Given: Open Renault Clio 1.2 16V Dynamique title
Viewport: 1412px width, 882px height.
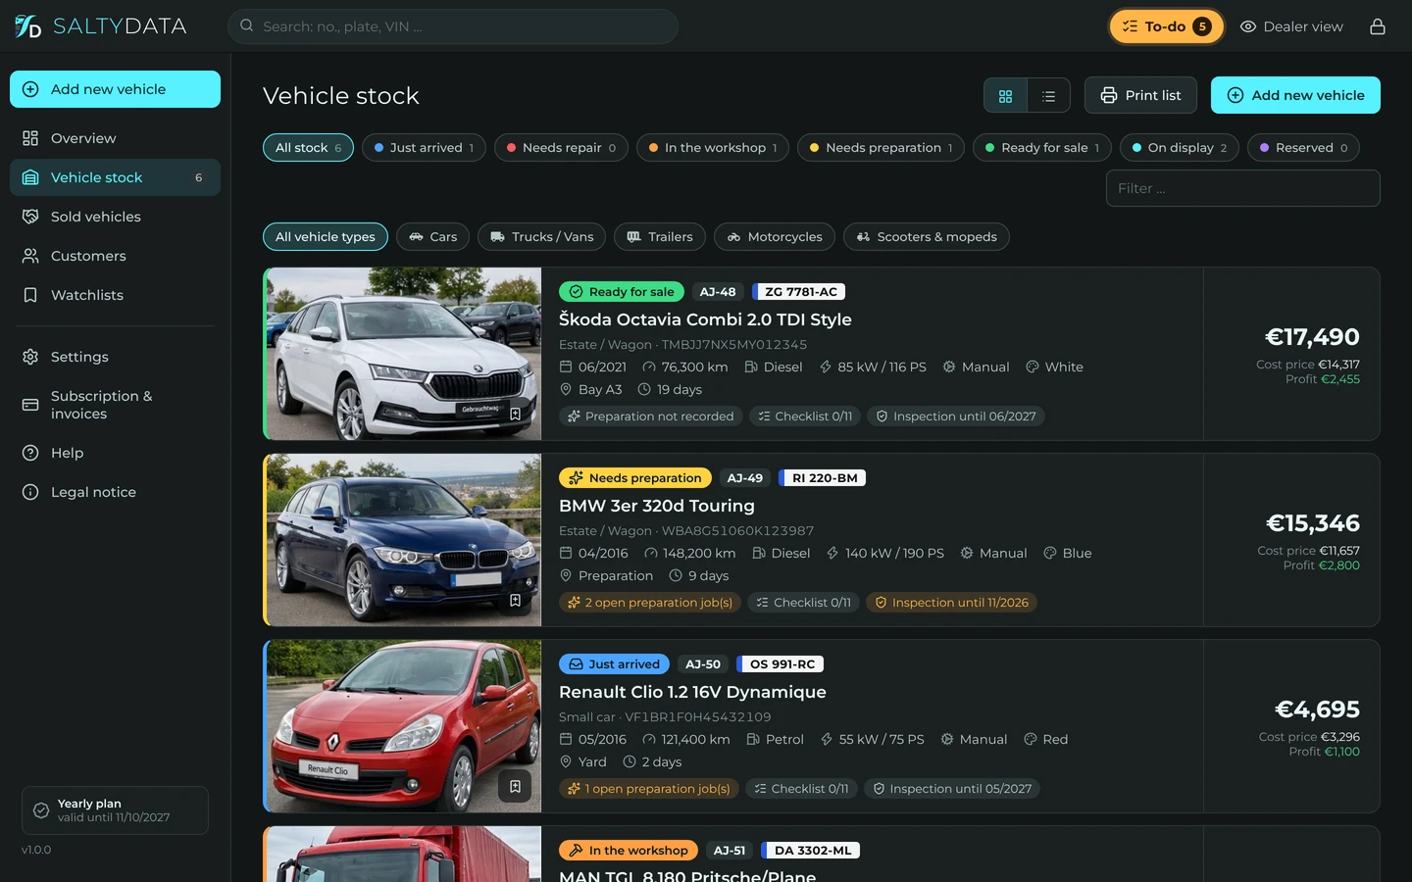Looking at the screenshot, I should (692, 692).
